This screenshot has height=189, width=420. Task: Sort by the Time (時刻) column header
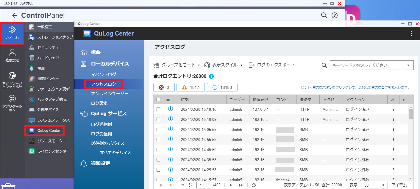tap(202, 100)
